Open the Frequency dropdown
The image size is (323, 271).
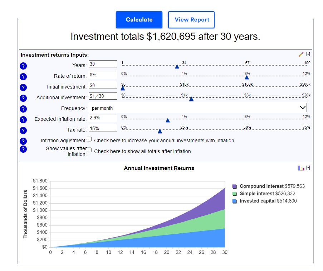click(198, 108)
